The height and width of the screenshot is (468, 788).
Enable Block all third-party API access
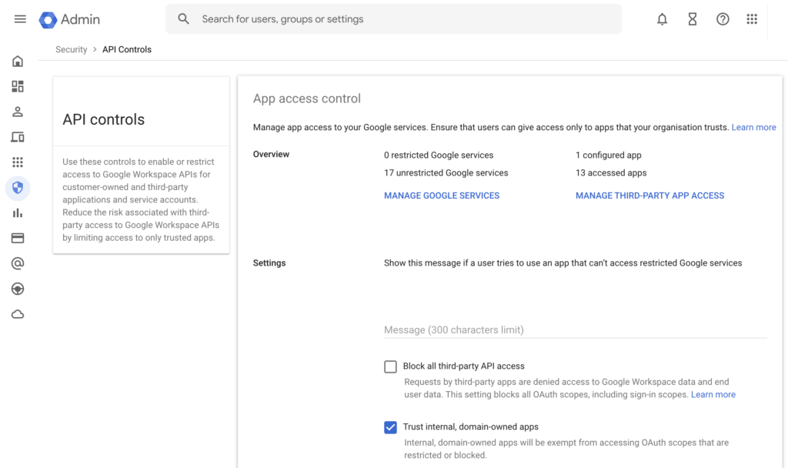[390, 366]
